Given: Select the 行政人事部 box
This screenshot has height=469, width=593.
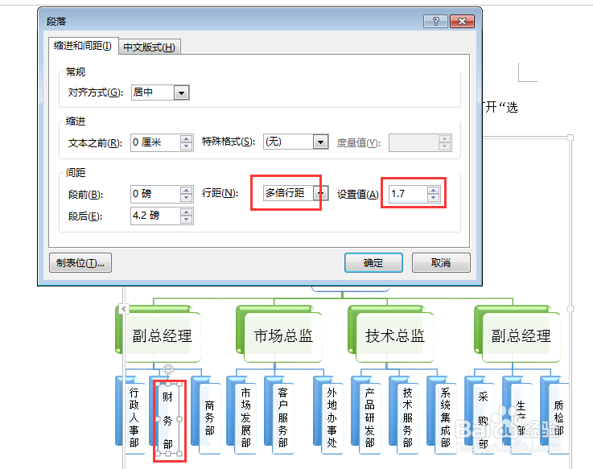Looking at the screenshot, I should pos(134,418).
